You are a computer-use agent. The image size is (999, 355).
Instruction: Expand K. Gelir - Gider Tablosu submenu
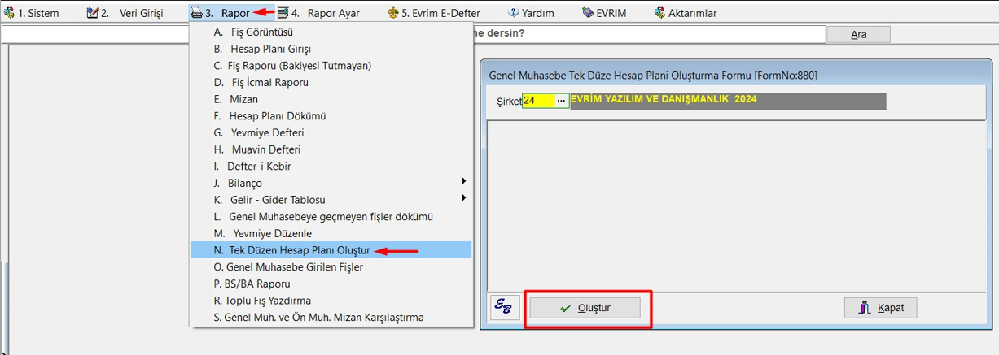click(331, 200)
